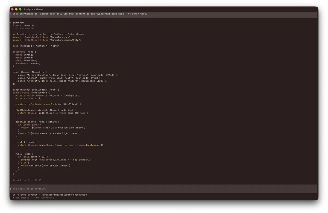The width and height of the screenshot is (328, 213).
Task: Click the 'Aurora Borealis' theme entry line
Action: [x=67, y=75]
